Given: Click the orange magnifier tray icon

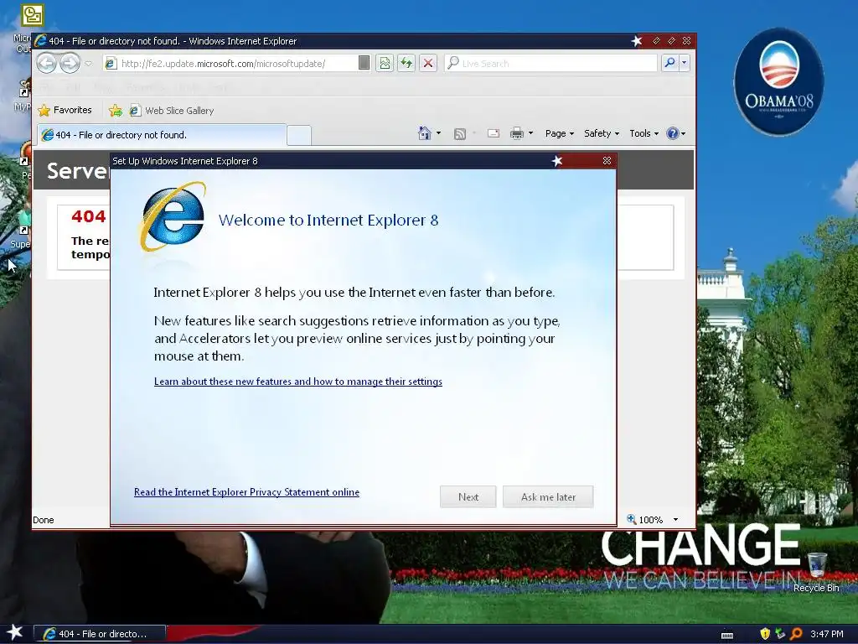Looking at the screenshot, I should coord(796,634).
